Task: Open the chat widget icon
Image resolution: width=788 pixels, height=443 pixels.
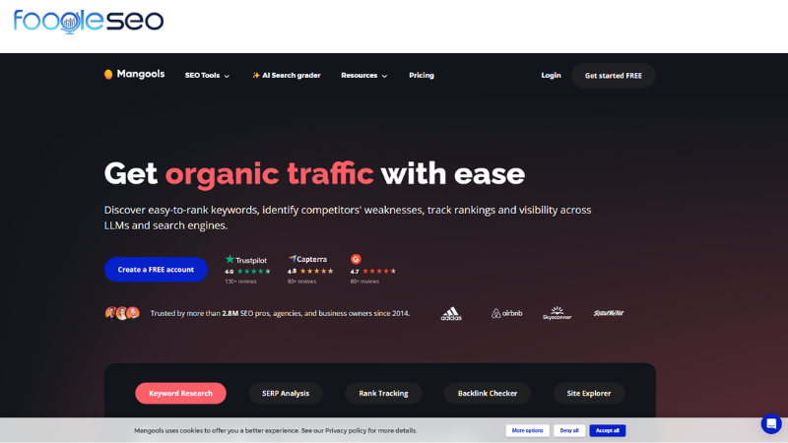Action: pyautogui.click(x=771, y=424)
